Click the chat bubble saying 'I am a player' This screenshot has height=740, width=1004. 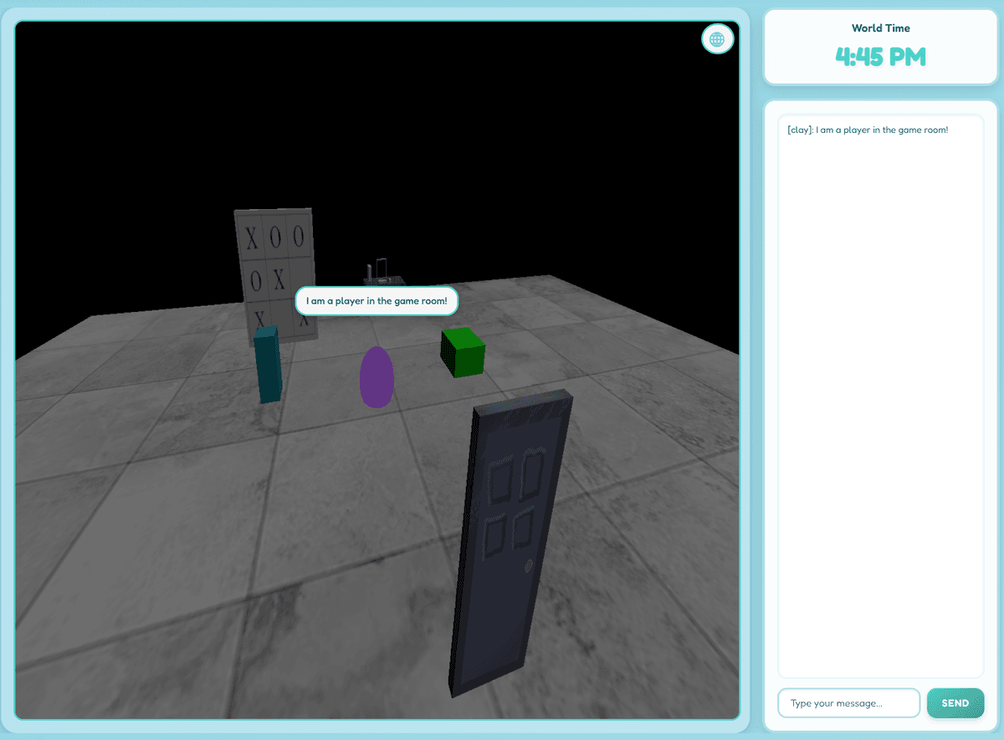(376, 301)
